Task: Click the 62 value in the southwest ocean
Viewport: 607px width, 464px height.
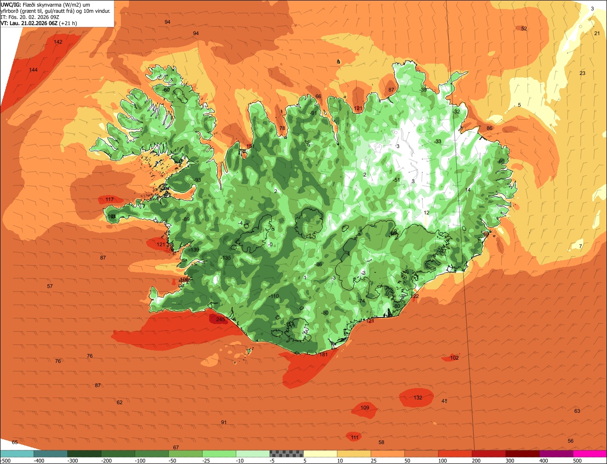Action: tap(120, 402)
